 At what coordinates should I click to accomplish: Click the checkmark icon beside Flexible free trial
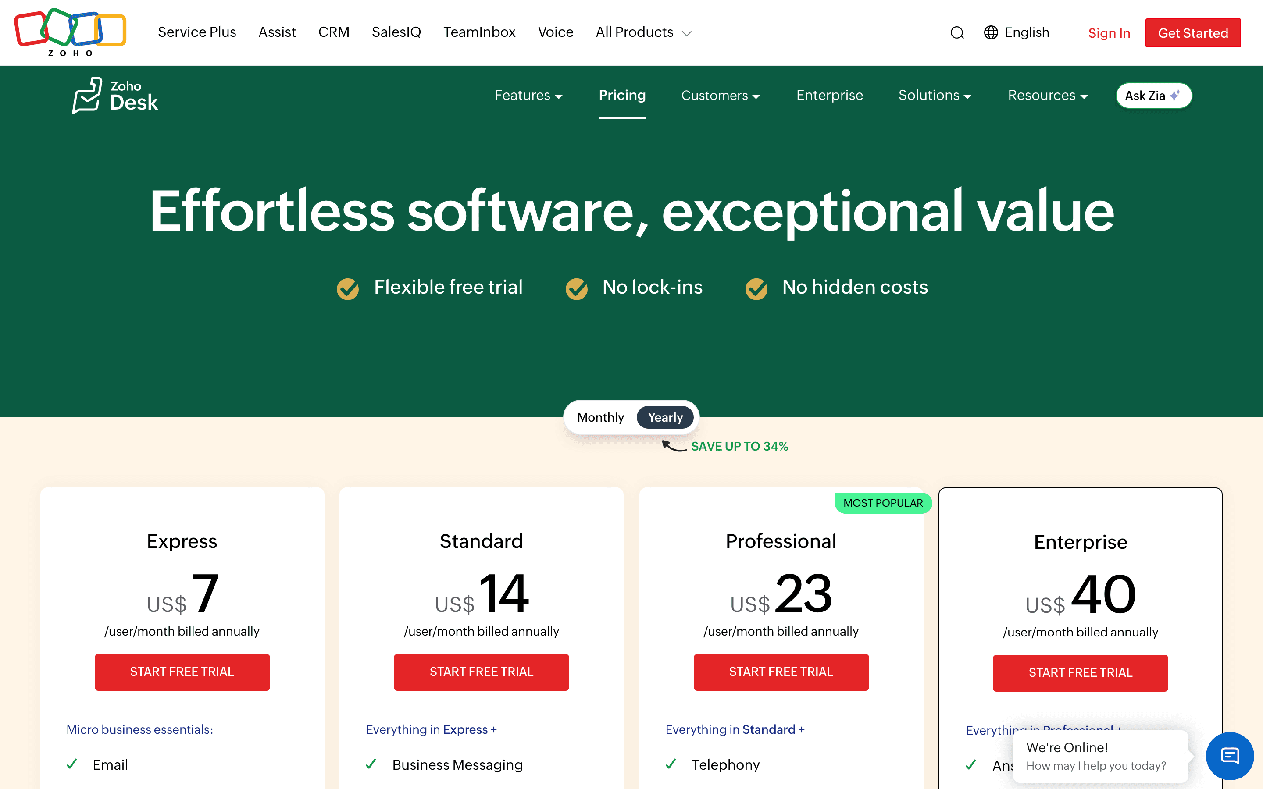coord(348,288)
